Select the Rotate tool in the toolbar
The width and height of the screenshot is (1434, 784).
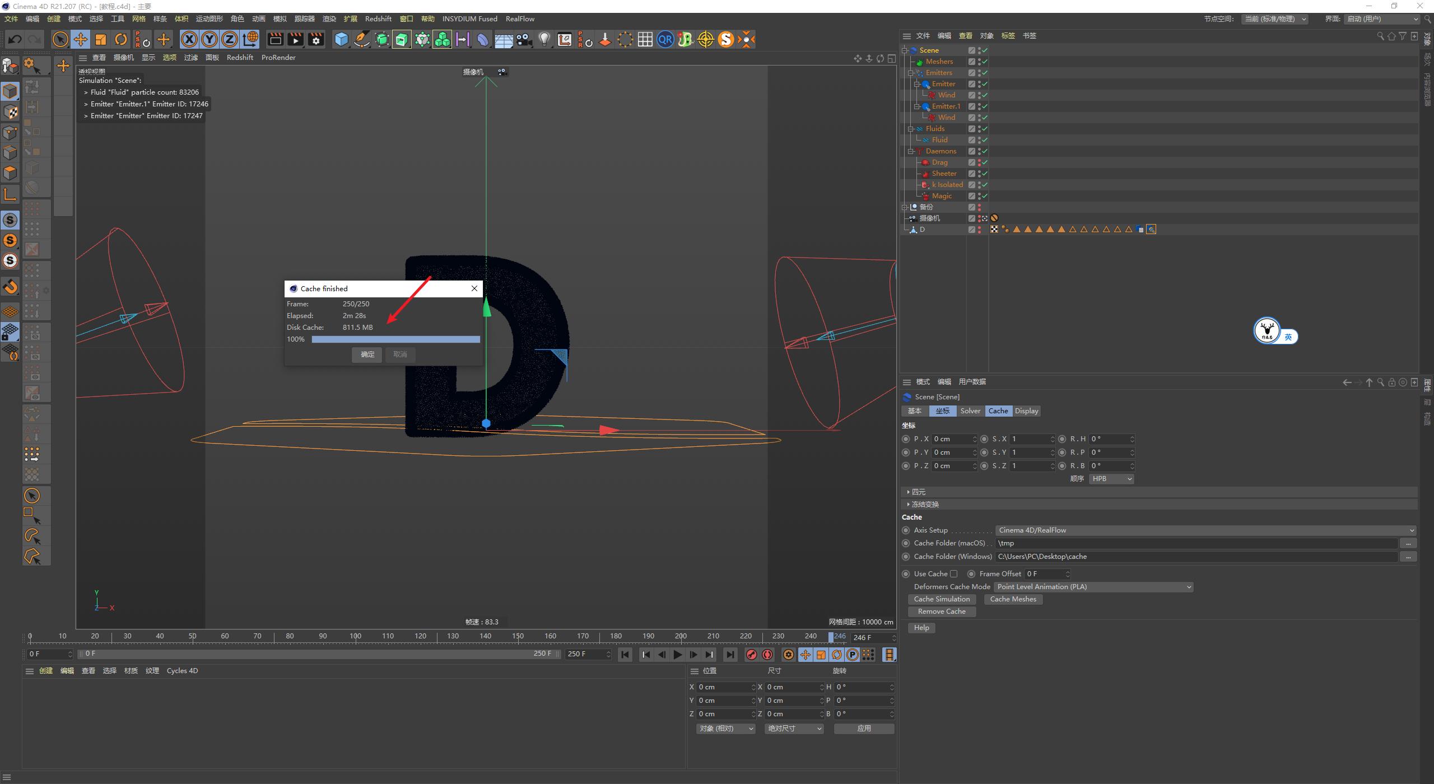pos(121,39)
